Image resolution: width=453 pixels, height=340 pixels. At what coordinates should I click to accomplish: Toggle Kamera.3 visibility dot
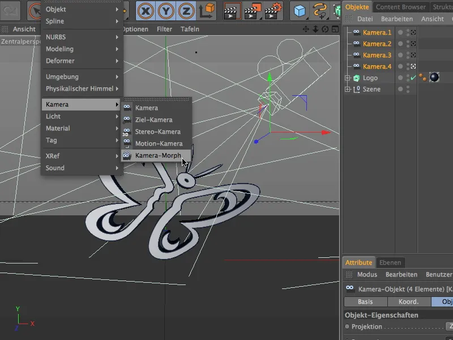tap(400, 55)
